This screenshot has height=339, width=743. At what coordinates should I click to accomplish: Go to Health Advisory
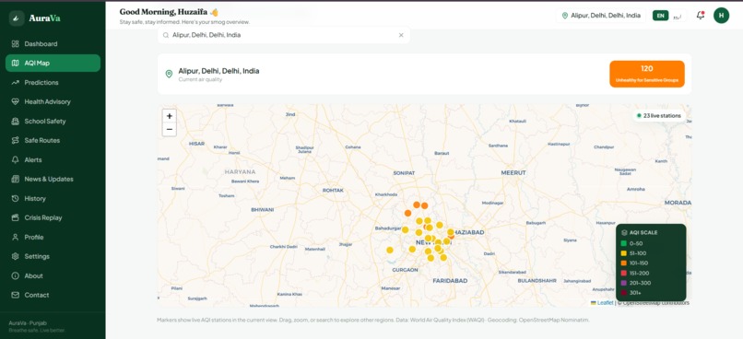click(x=53, y=102)
